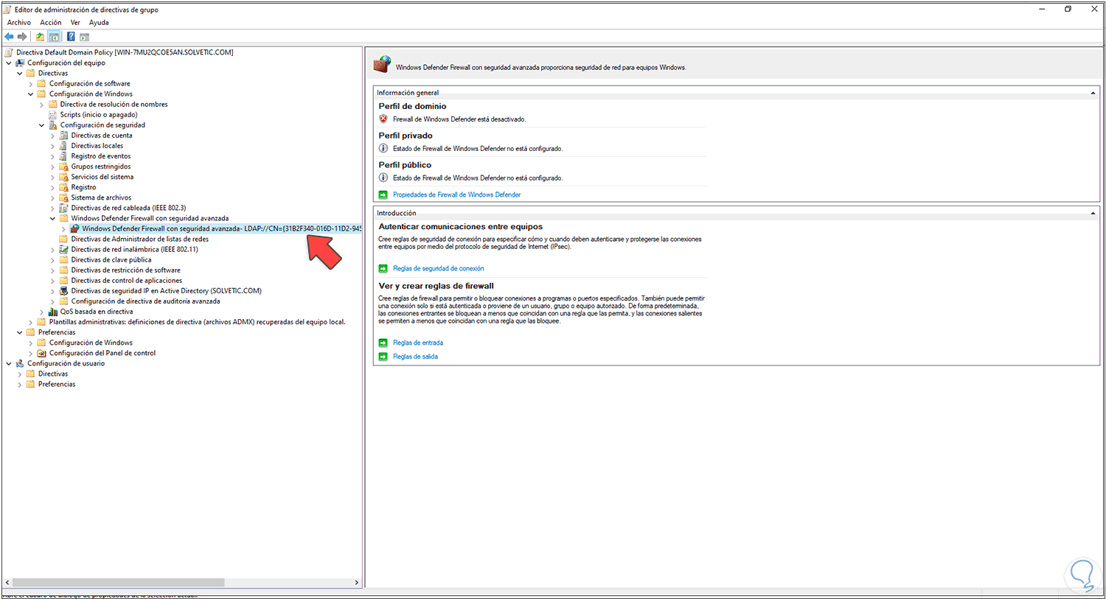Click the right arrow of the tree scrollbar
This screenshot has width=1106, height=599.
[357, 582]
